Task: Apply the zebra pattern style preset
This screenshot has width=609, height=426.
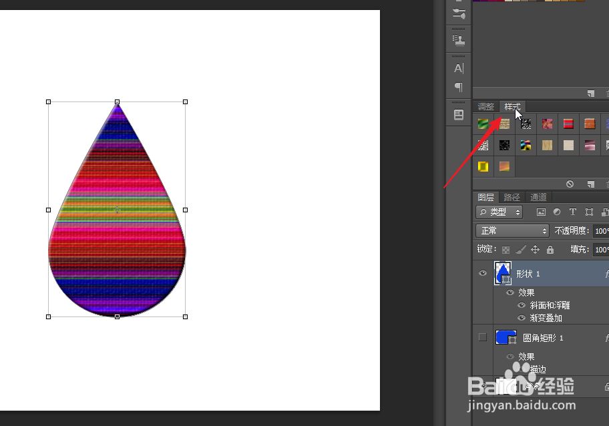Action: click(483, 146)
